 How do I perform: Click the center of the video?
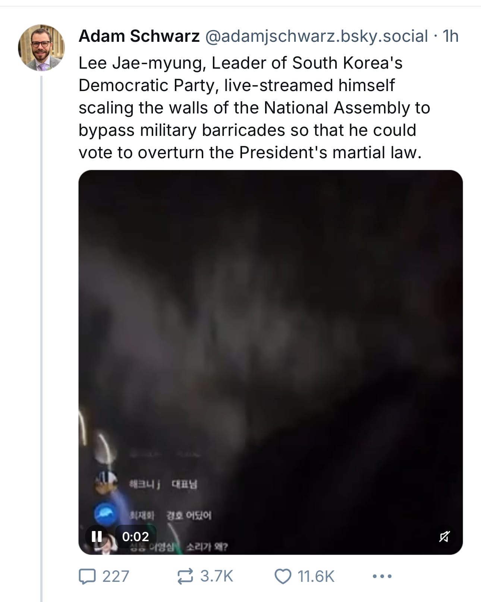[x=270, y=362]
